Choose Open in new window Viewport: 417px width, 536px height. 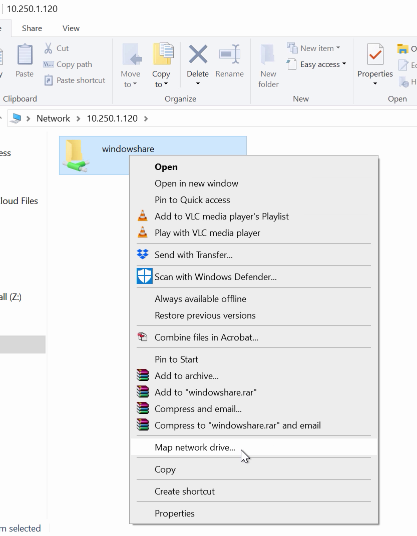click(254, 183)
